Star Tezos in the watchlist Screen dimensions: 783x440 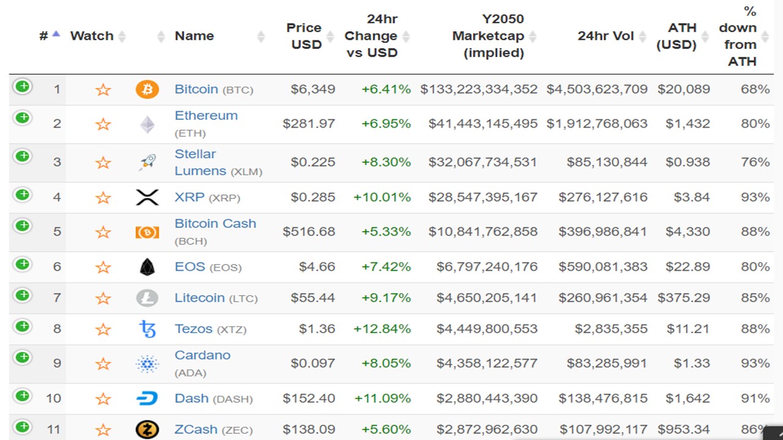pyautogui.click(x=103, y=329)
